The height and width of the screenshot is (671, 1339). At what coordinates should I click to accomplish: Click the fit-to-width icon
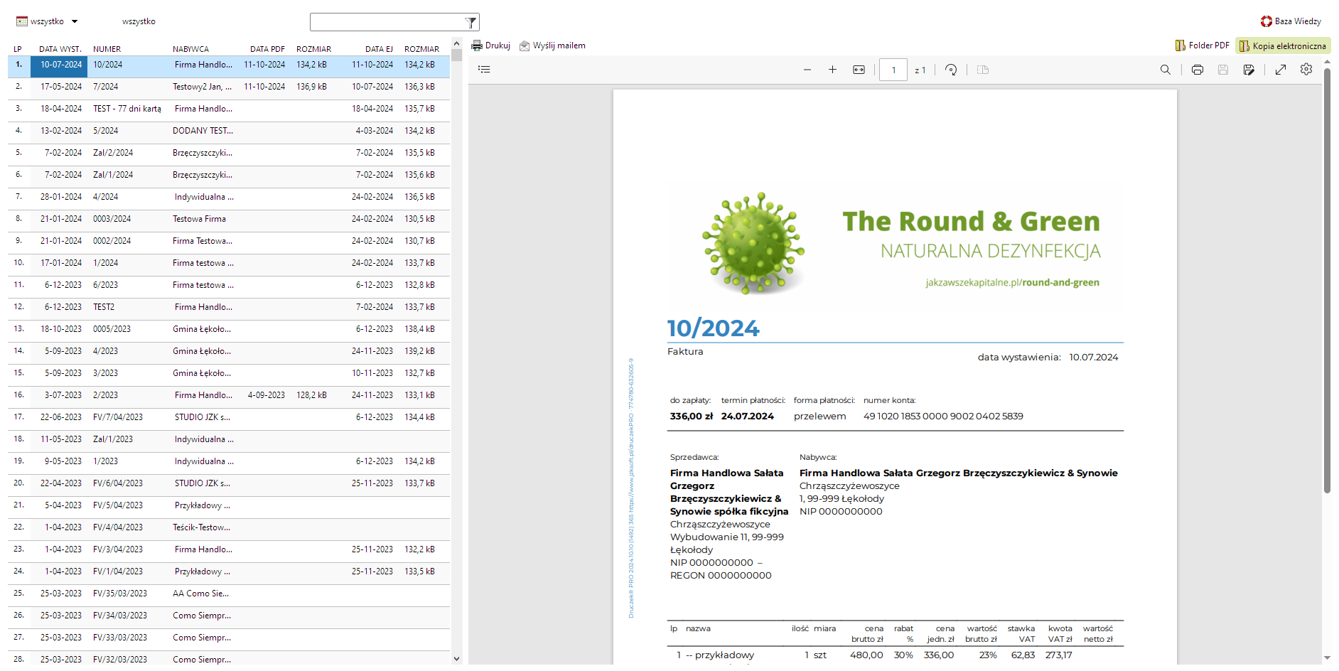[x=859, y=70]
